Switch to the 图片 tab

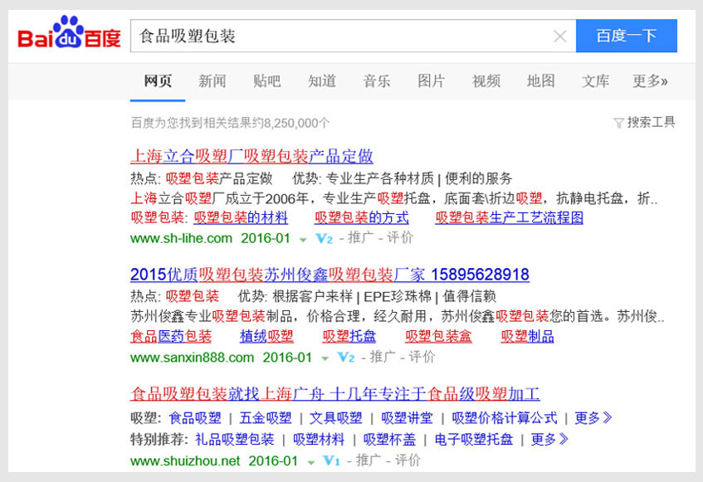(431, 81)
